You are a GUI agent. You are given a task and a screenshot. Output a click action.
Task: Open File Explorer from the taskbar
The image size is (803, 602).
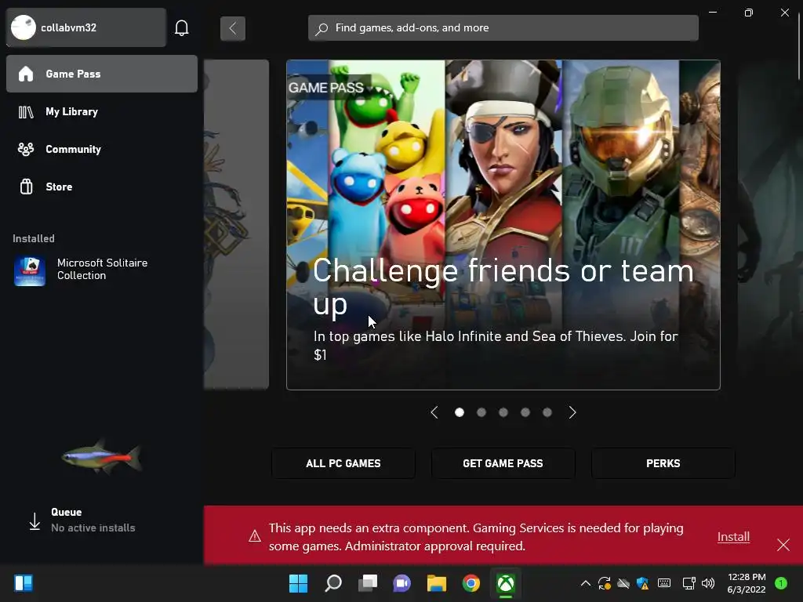coord(437,583)
